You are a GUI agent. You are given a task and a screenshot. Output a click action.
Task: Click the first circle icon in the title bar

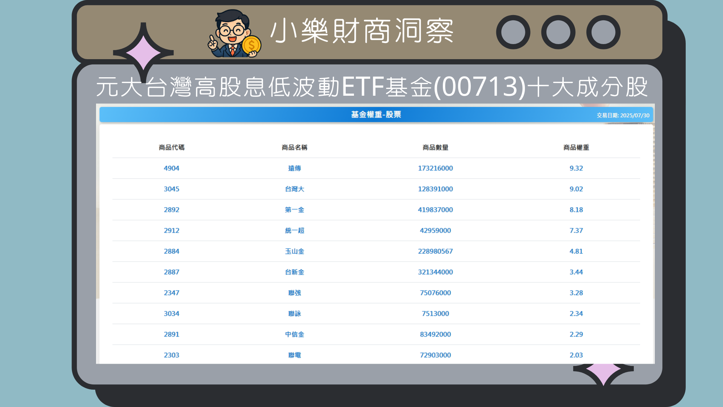[x=513, y=31]
